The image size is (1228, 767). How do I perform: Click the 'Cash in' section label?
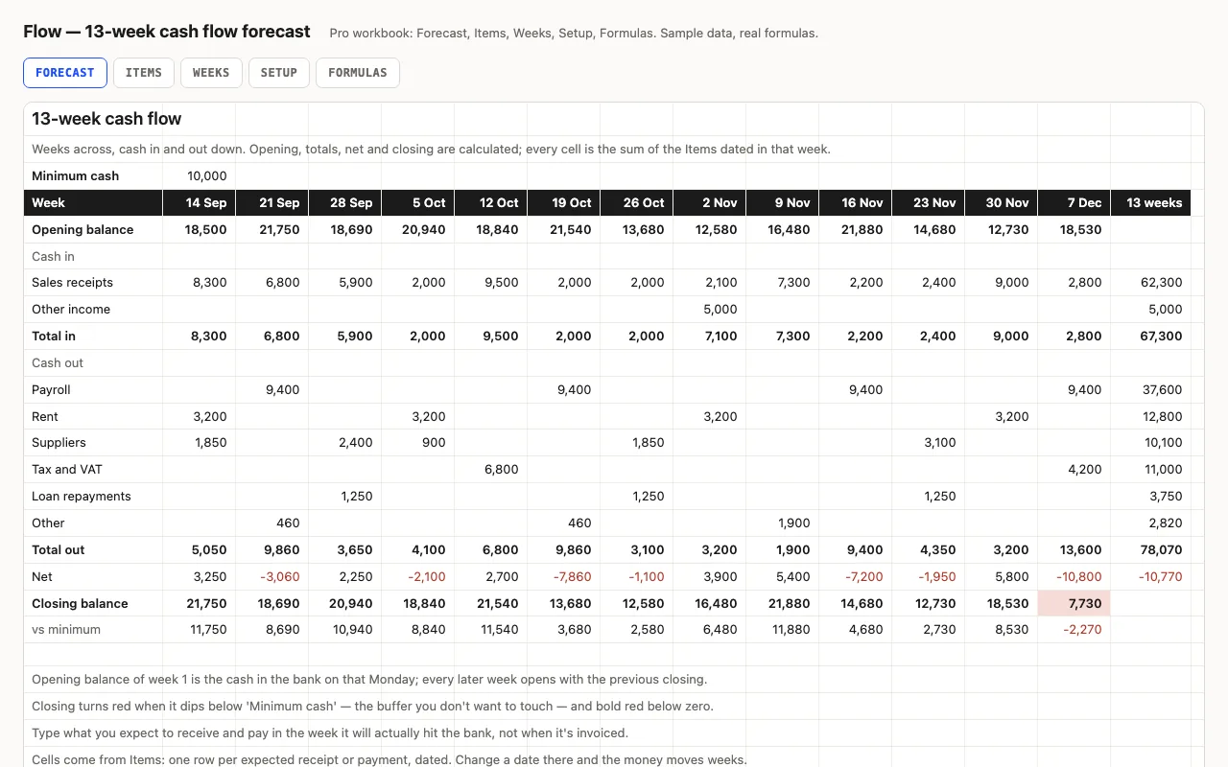tap(93, 257)
